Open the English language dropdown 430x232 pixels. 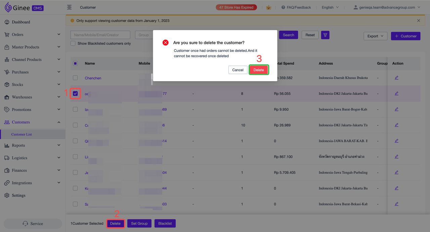point(330,7)
